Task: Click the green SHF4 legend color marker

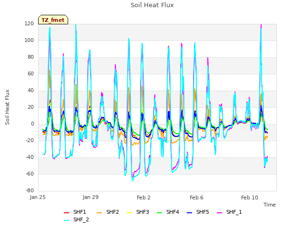Action: point(160,213)
